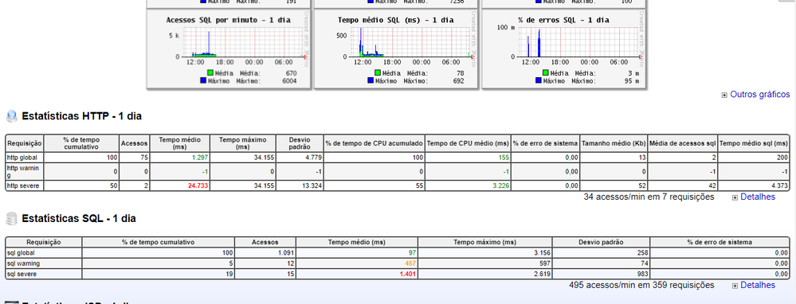796x304 pixels.
Task: Open Detalhes under the SQL statistics table
Action: pos(758,285)
